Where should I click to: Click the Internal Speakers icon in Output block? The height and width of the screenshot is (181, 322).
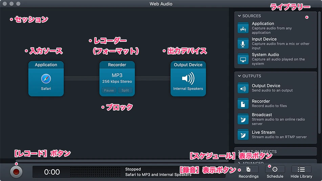pyautogui.click(x=188, y=79)
